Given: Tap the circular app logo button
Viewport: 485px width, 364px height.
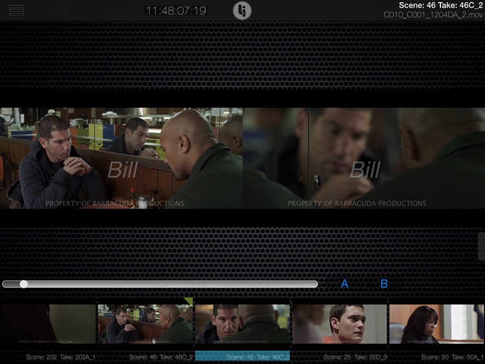Looking at the screenshot, I should [242, 11].
